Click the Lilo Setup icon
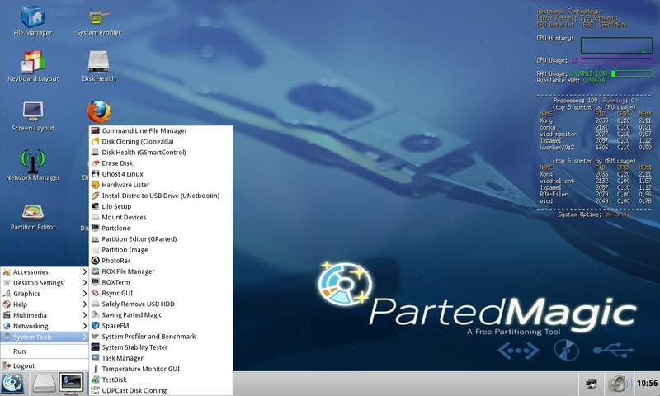Image resolution: width=660 pixels, height=396 pixels. pyautogui.click(x=96, y=206)
